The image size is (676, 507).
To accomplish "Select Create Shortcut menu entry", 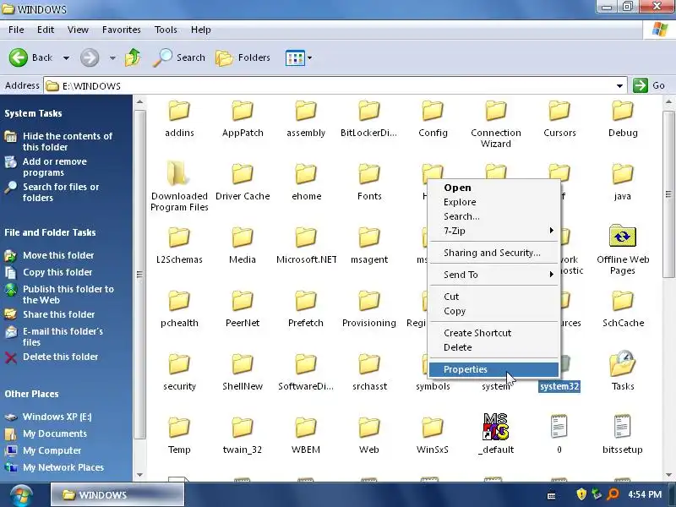I will (x=494, y=333).
